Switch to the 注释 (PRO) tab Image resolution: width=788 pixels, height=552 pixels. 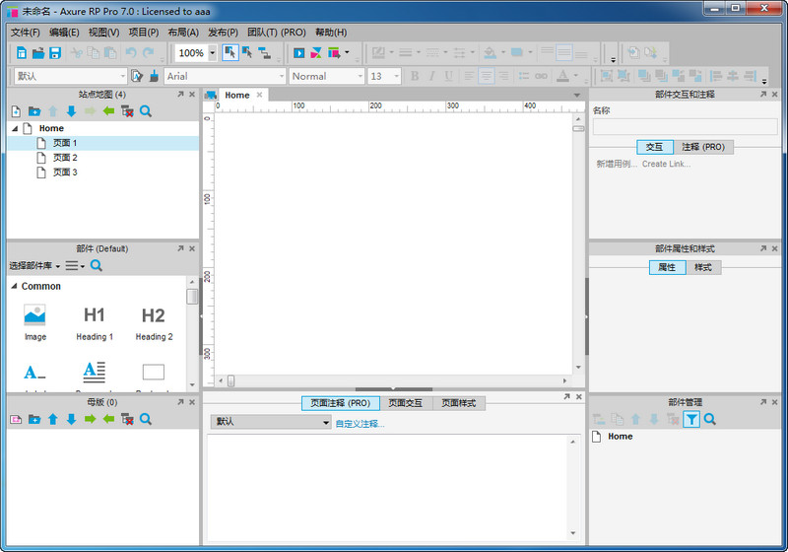pos(703,147)
